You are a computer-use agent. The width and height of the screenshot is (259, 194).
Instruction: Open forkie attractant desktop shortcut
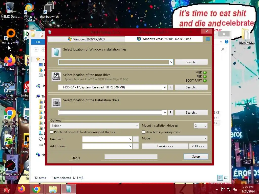point(10,91)
